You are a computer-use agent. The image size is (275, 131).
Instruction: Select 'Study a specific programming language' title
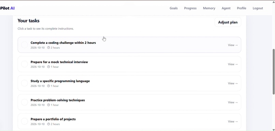[x=60, y=81]
